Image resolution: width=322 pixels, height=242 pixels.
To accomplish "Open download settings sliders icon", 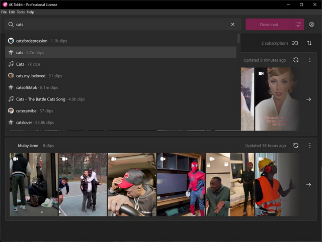I will coord(298,25).
